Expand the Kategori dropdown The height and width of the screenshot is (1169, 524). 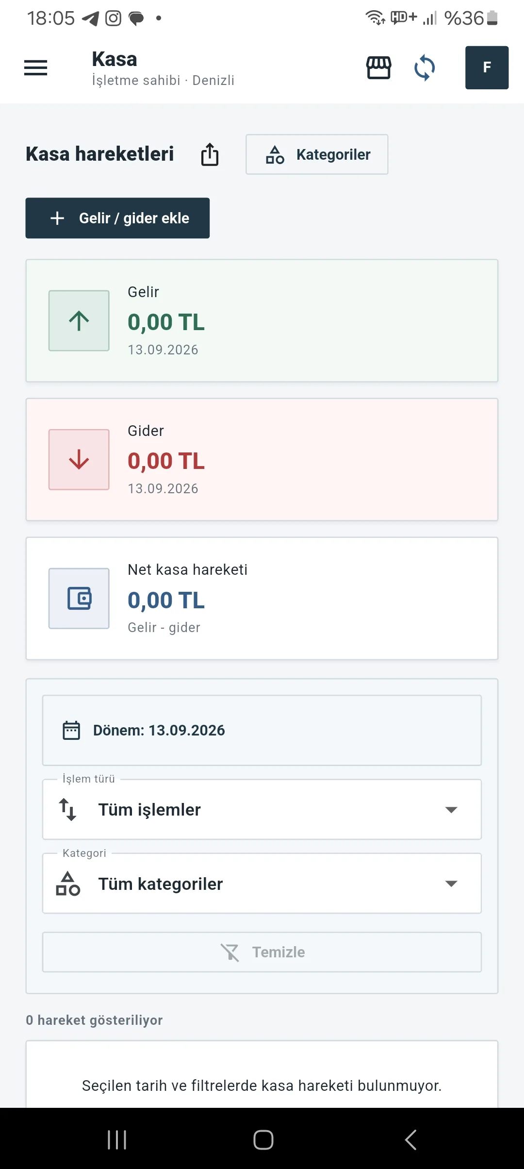point(262,884)
